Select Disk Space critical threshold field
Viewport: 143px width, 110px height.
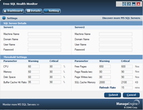pyautogui.click(x=55, y=77)
